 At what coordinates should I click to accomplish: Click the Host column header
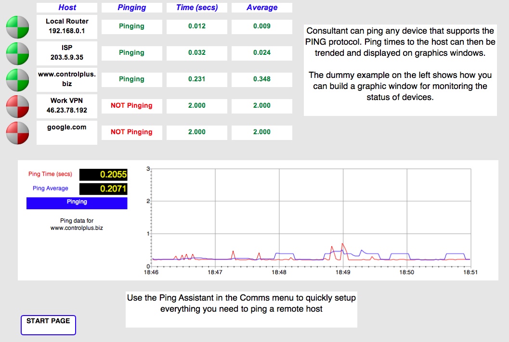pos(67,8)
